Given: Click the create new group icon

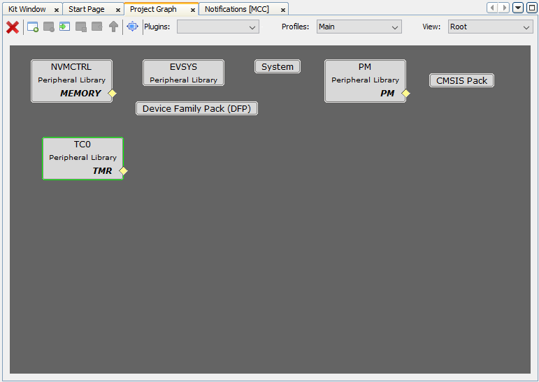Looking at the screenshot, I should (x=33, y=27).
